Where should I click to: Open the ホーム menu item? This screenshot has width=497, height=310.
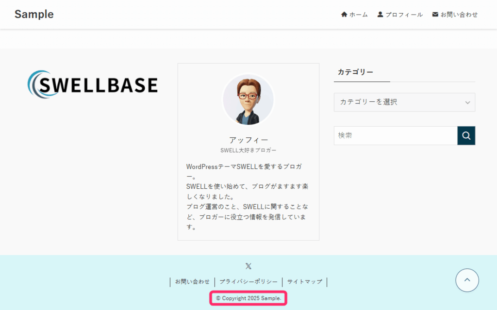358,15
